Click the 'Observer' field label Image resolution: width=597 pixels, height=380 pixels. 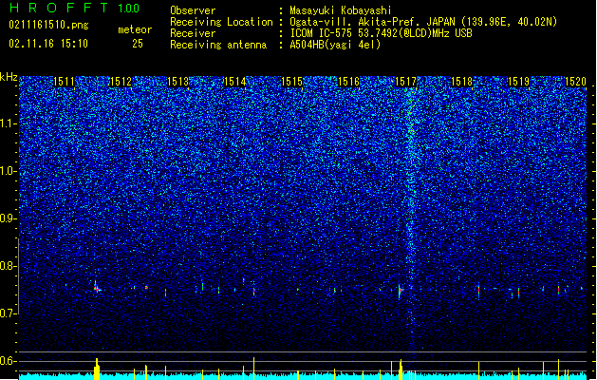tap(193, 10)
